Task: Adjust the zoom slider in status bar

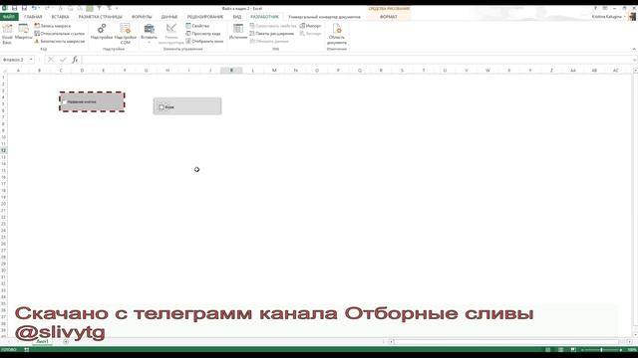Action: [x=601, y=350]
